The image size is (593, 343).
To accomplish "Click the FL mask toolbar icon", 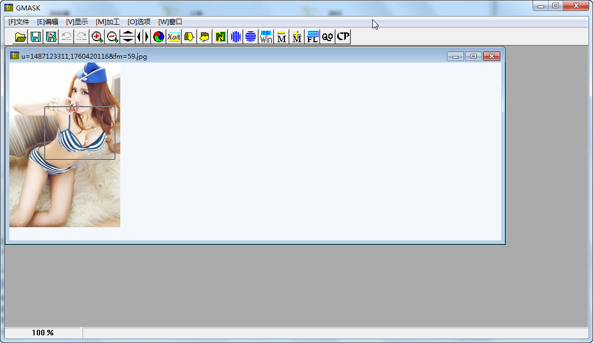I will click(x=312, y=37).
